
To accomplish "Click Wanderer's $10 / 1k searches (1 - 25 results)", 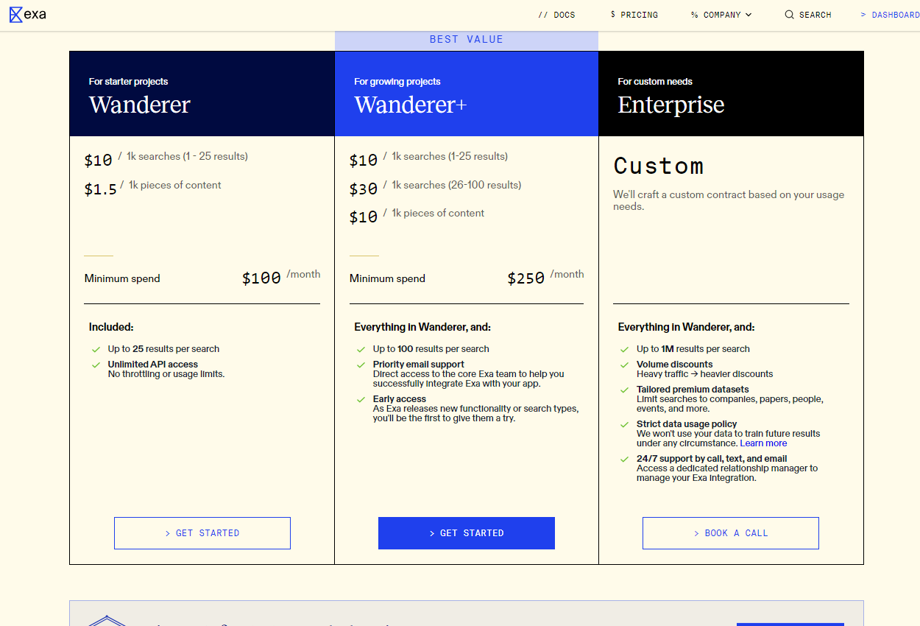I will [x=166, y=159].
